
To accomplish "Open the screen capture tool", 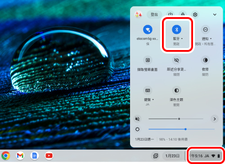I will tap(148, 60).
